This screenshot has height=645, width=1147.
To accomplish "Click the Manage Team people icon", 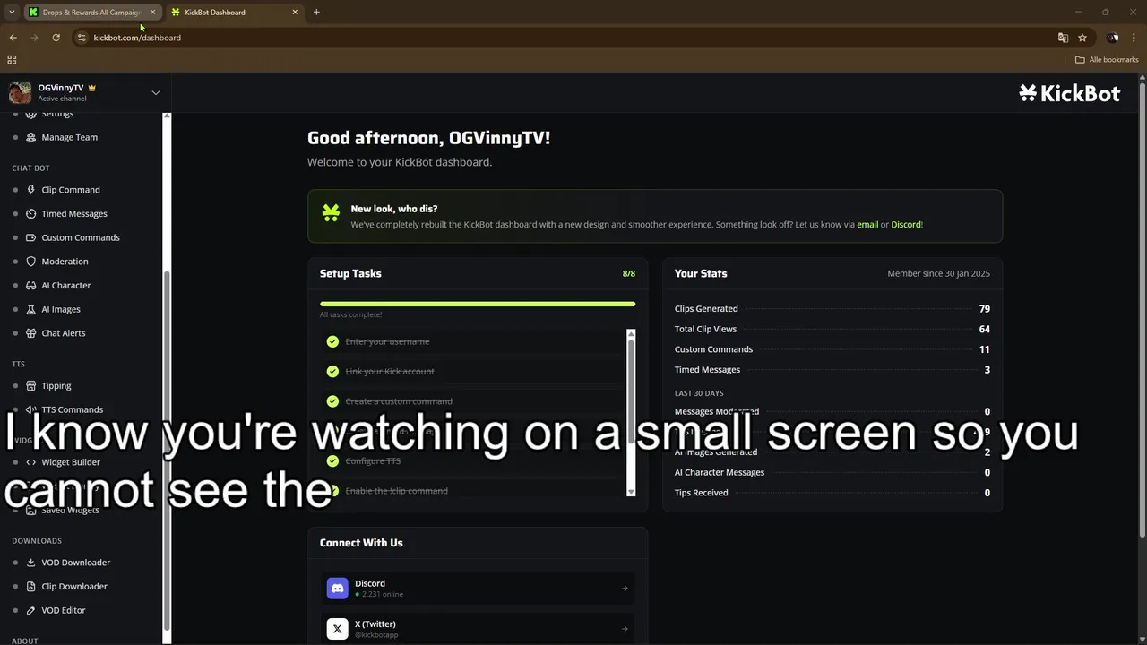I will pyautogui.click(x=31, y=137).
